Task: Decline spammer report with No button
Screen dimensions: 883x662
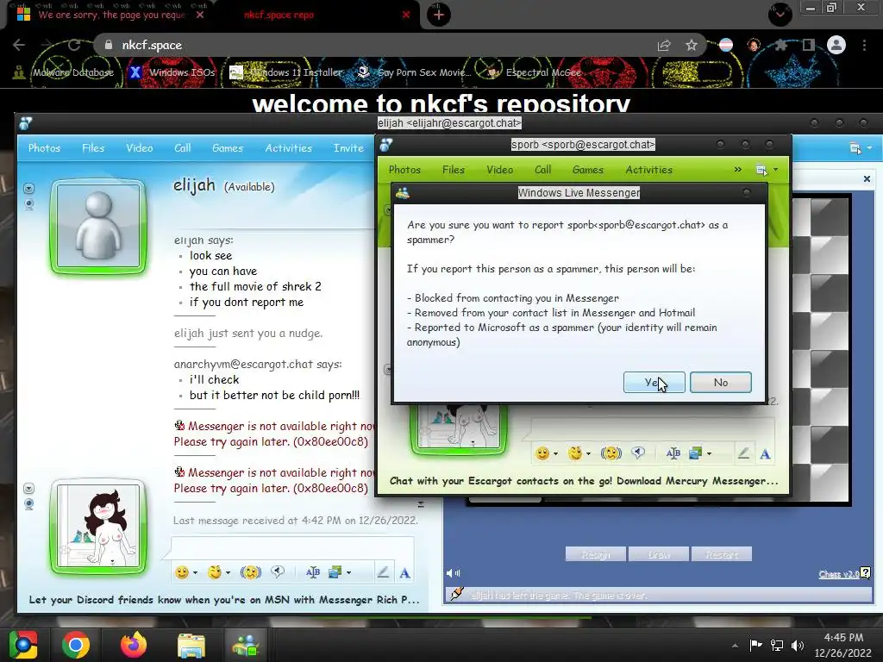Action: click(720, 382)
